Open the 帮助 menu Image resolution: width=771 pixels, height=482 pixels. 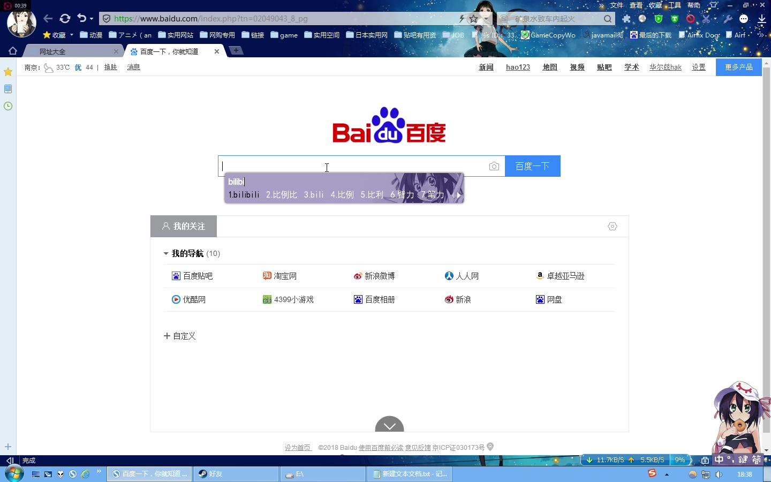694,5
